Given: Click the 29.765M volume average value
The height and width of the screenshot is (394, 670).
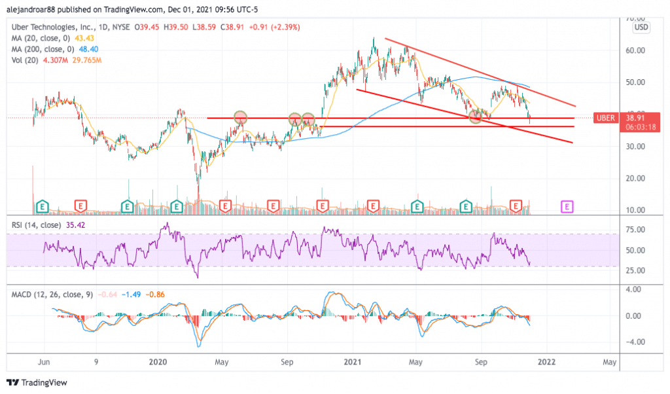Looking at the screenshot, I should (x=87, y=60).
